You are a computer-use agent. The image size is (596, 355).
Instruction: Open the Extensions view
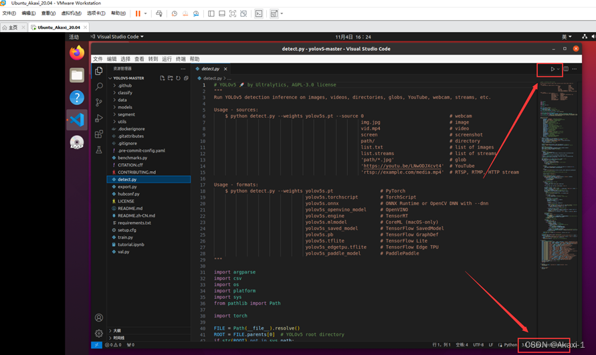pyautogui.click(x=99, y=134)
